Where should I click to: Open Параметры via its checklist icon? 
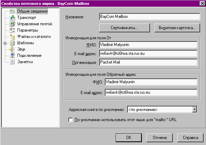[12, 30]
